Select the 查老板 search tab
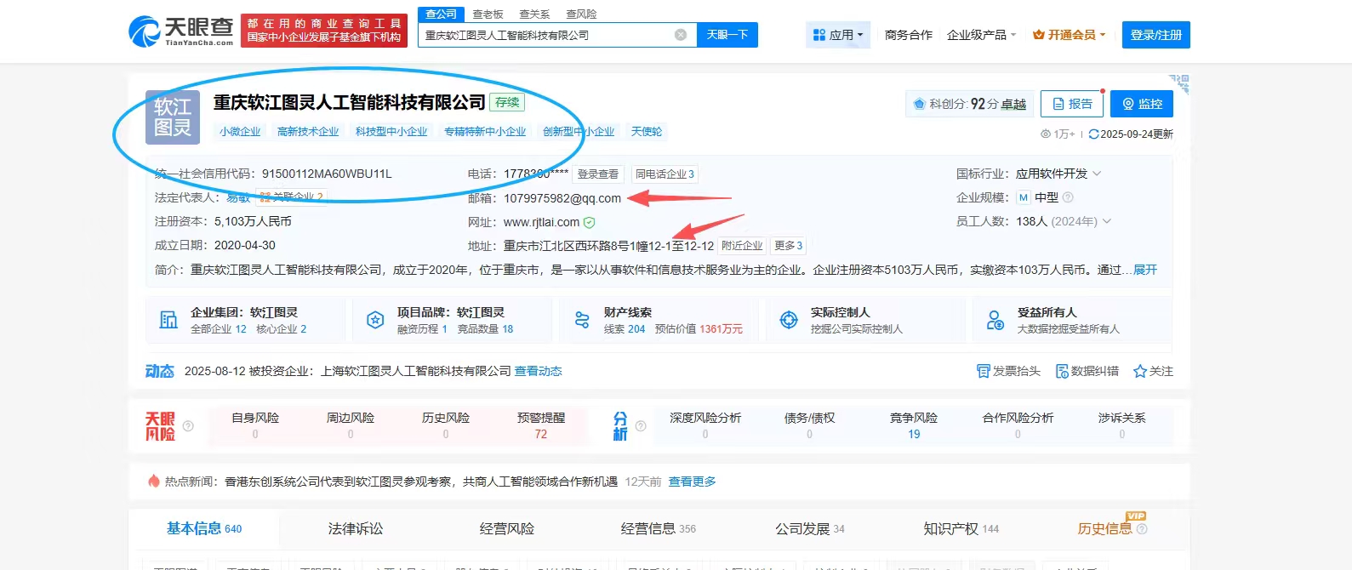Viewport: 1352px width, 570px height. click(x=488, y=14)
